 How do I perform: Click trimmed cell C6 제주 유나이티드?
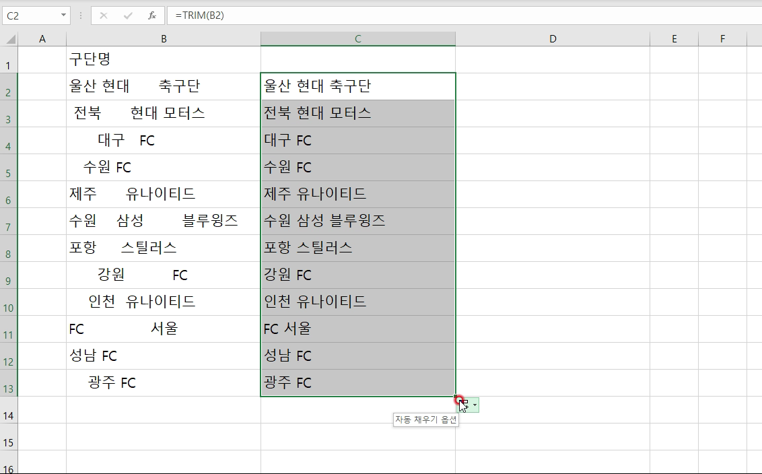358,195
